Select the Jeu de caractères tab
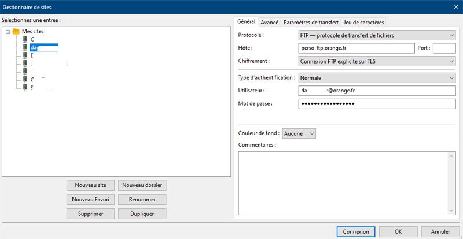 363,22
